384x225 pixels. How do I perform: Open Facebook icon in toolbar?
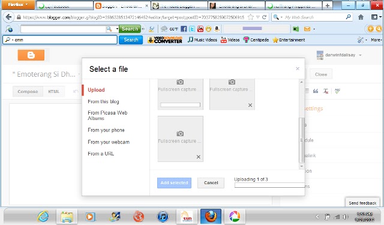click(184, 29)
